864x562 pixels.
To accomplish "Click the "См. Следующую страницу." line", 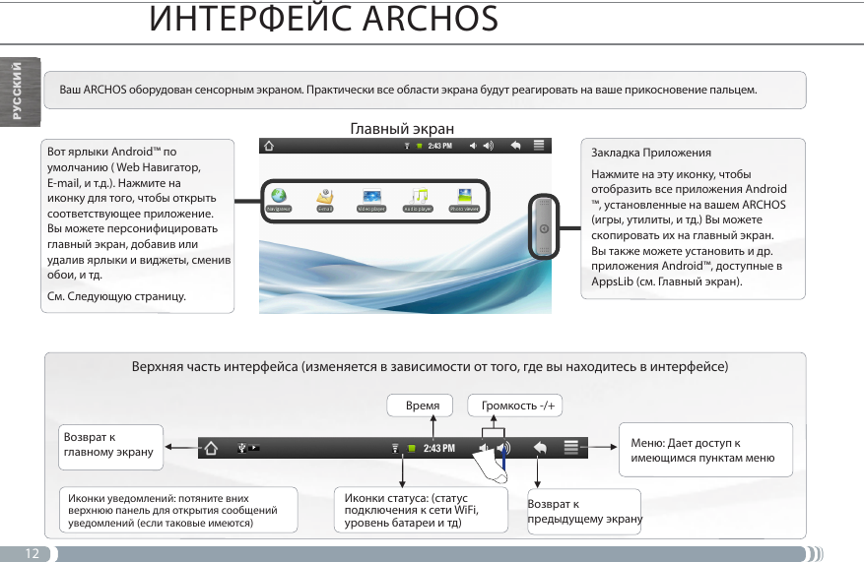I will pyautogui.click(x=117, y=296).
